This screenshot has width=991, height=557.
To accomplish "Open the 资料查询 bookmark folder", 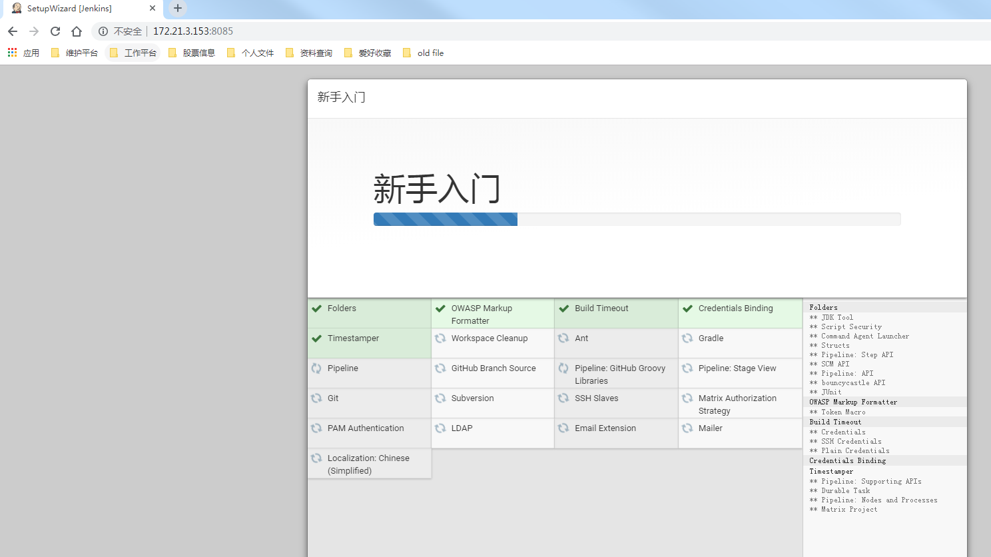I will point(309,53).
